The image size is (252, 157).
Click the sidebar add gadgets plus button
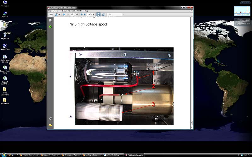pos(242,3)
